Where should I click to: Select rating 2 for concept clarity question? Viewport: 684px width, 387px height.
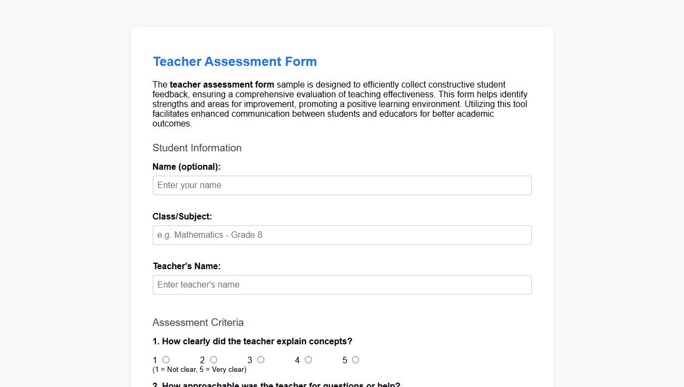coord(213,359)
